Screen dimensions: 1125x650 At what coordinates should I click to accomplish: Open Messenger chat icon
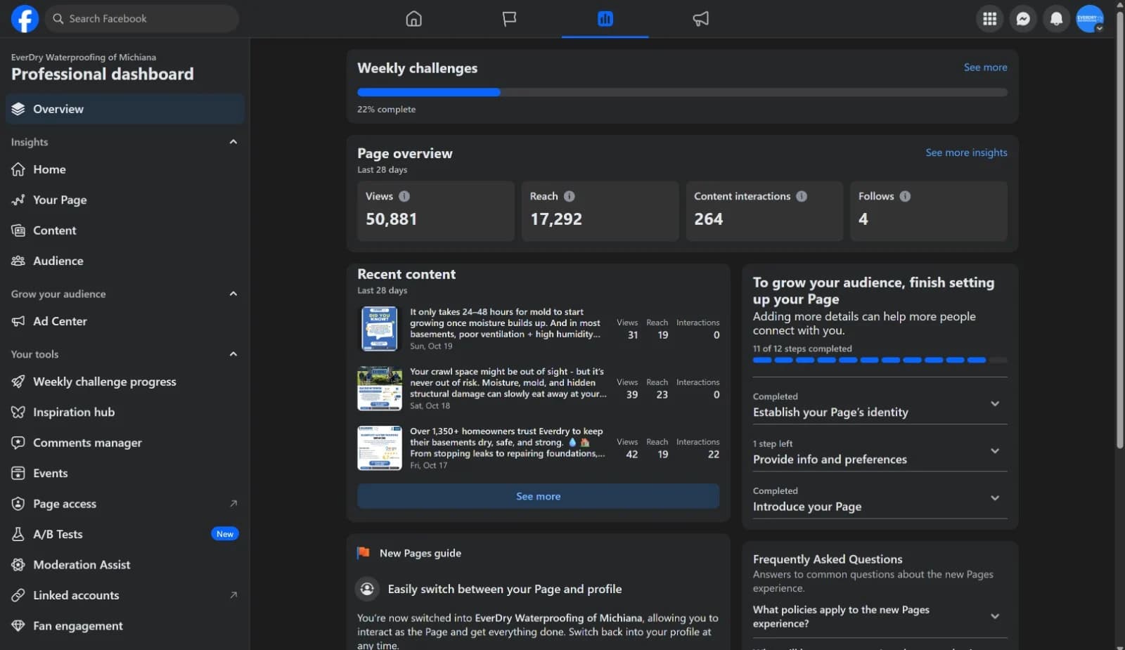(x=1023, y=19)
